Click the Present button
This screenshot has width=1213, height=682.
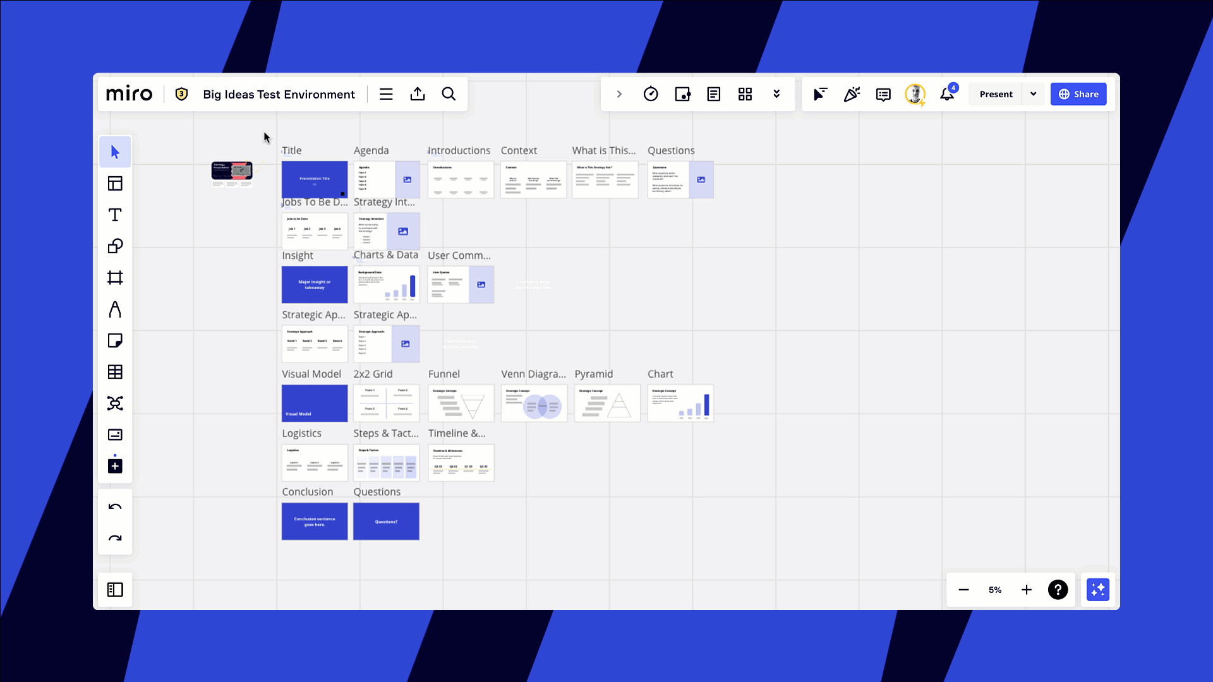996,95
